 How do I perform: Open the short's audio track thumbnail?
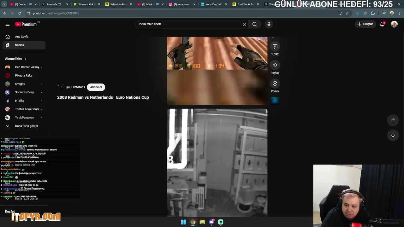point(275,101)
